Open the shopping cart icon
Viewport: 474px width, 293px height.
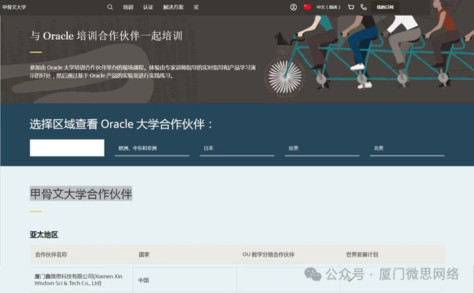(351, 7)
